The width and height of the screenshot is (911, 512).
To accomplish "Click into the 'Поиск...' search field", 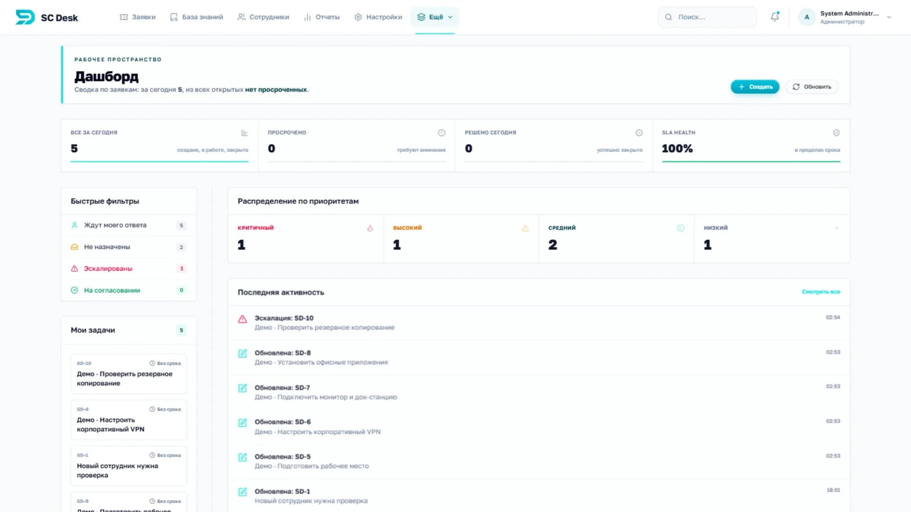I will pos(707,17).
